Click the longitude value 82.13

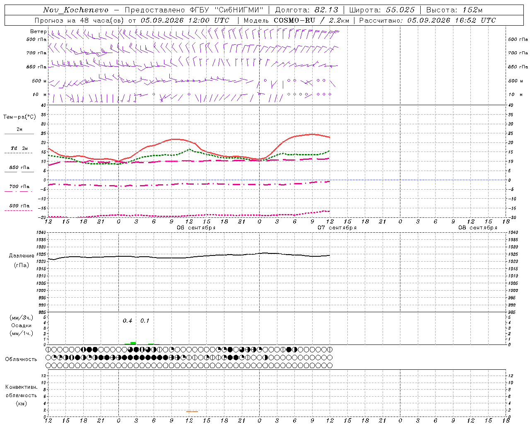[326, 10]
